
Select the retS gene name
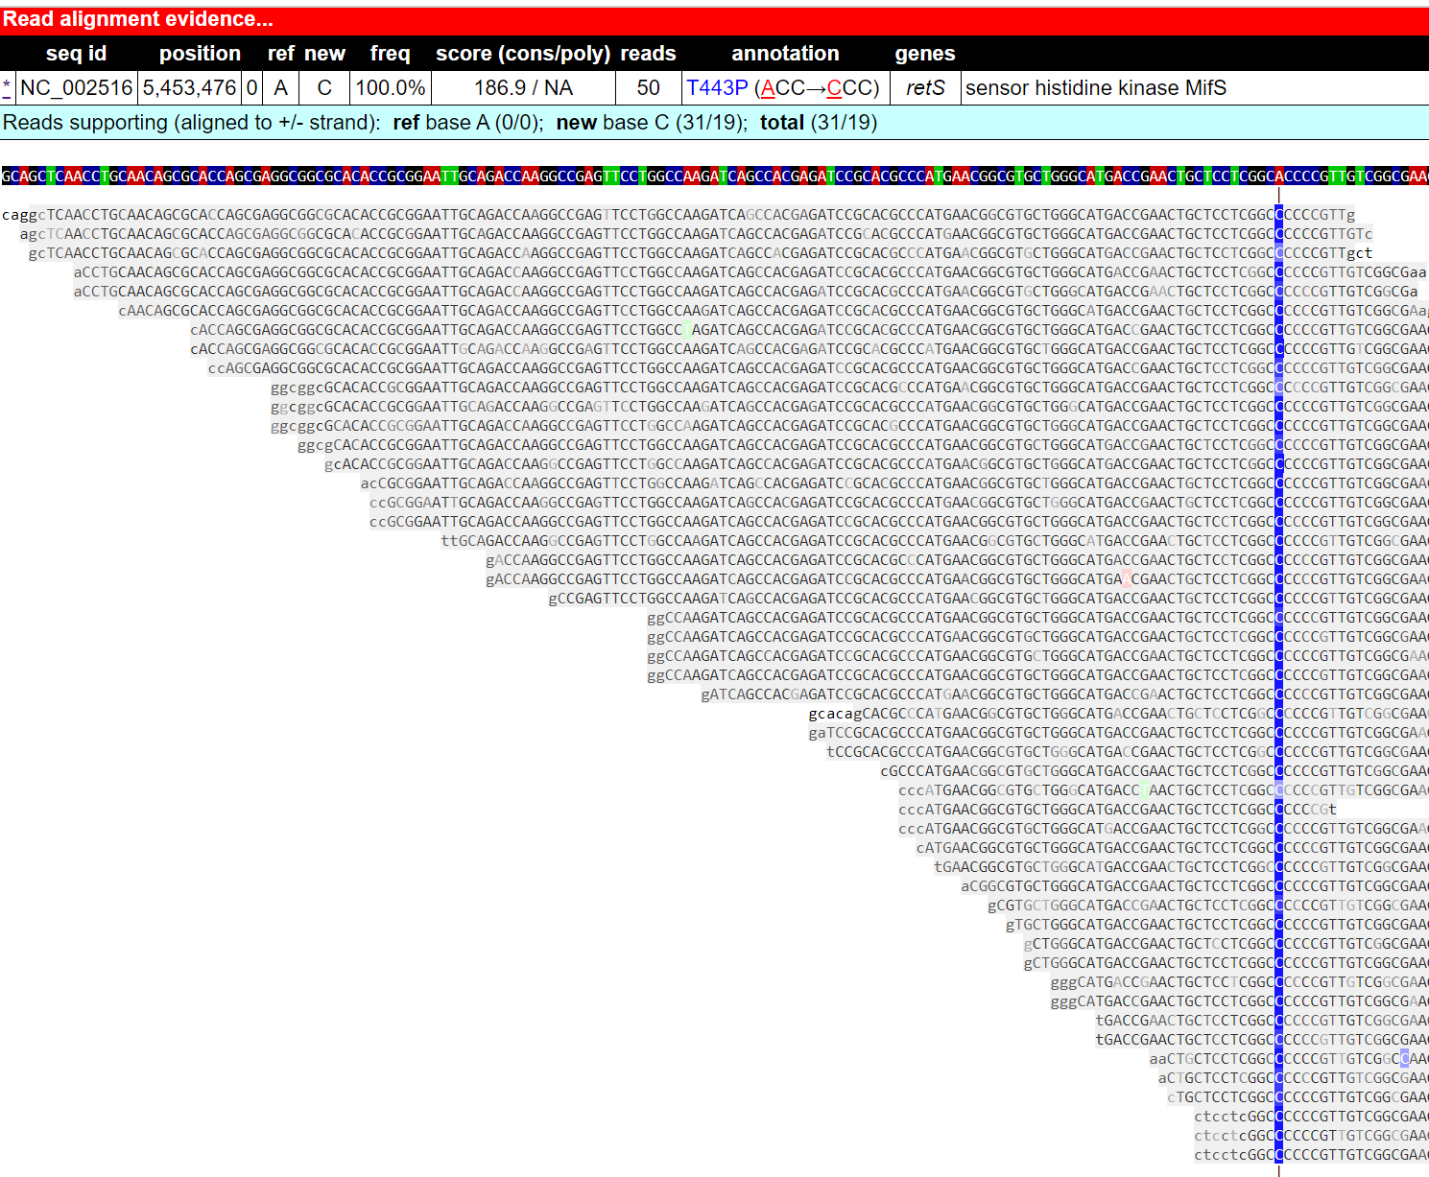925,88
